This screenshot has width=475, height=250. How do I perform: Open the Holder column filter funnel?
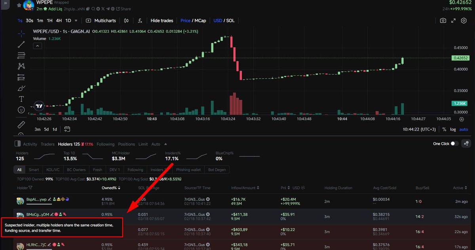[x=31, y=188]
